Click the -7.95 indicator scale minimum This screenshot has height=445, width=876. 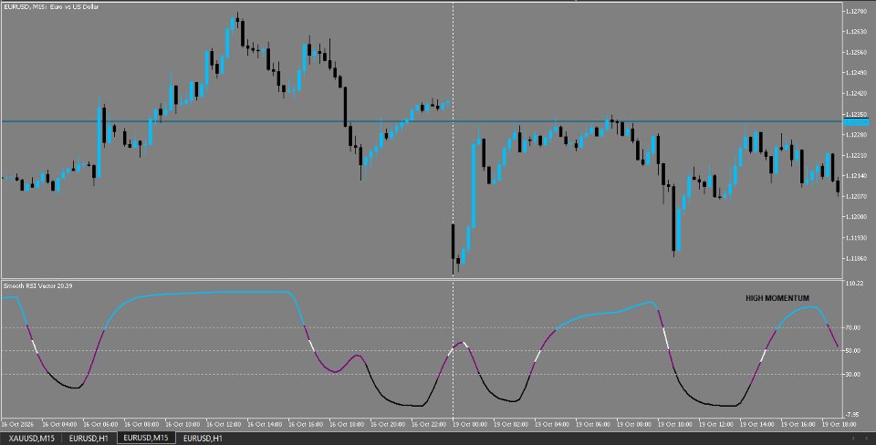pyautogui.click(x=853, y=414)
